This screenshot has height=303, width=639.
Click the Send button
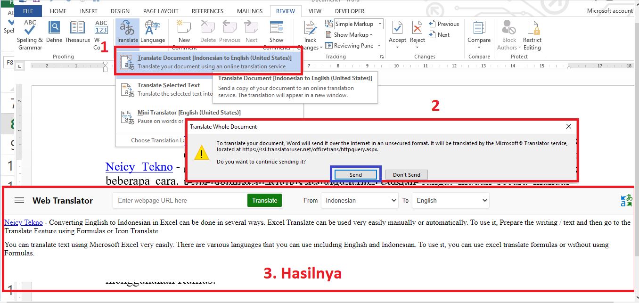356,175
